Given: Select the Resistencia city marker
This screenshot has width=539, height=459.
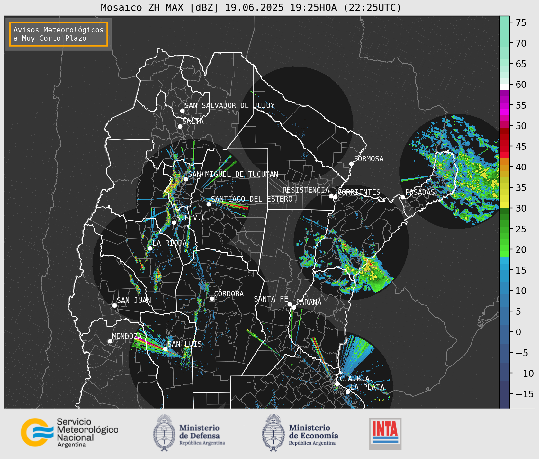Looking at the screenshot, I should (331, 196).
